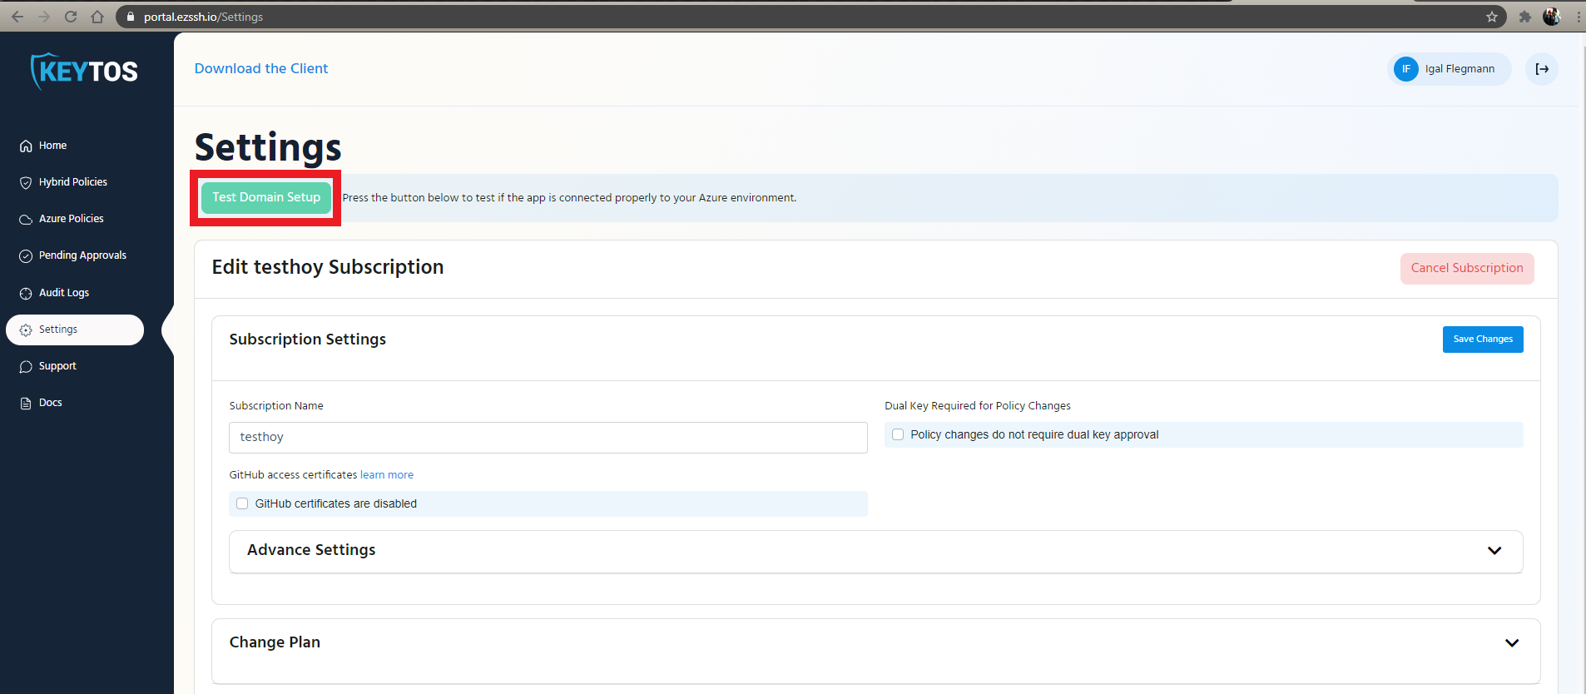1586x694 pixels.
Task: Click the logout icon in top right
Action: pos(1542,69)
